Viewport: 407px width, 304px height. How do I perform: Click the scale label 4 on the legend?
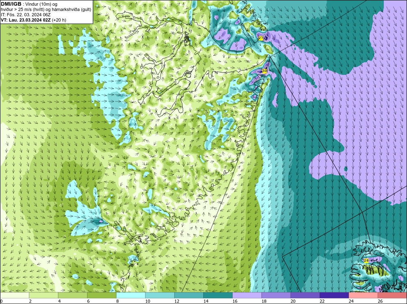pos(59,301)
